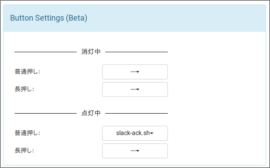Click caret arrow in 消灯中 普通押し selector
Viewport: 270px width, 168px height.
tap(138, 72)
